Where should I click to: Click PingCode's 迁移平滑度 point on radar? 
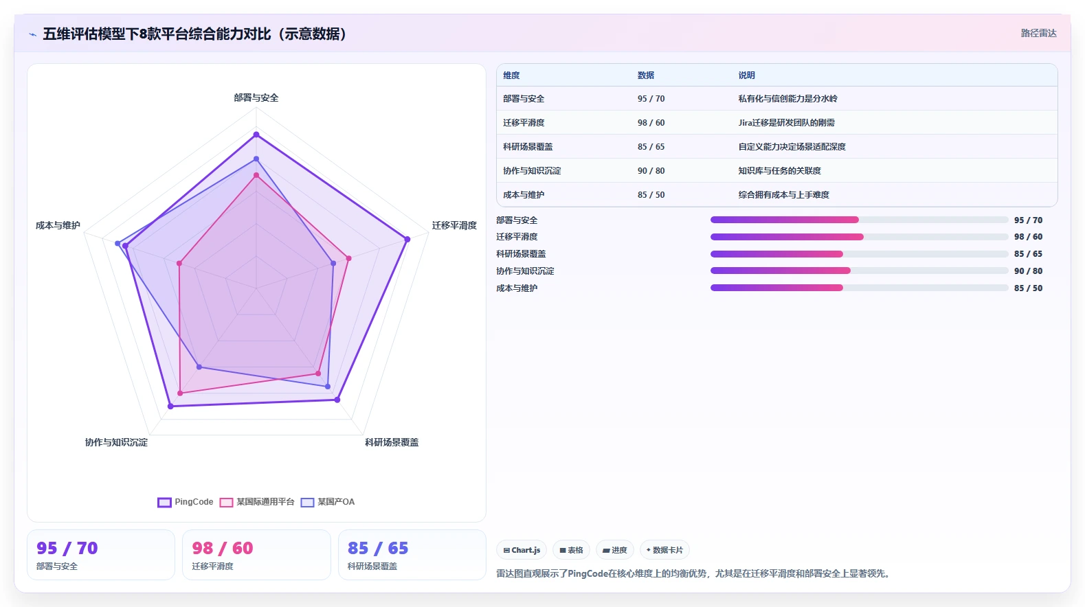coord(407,239)
